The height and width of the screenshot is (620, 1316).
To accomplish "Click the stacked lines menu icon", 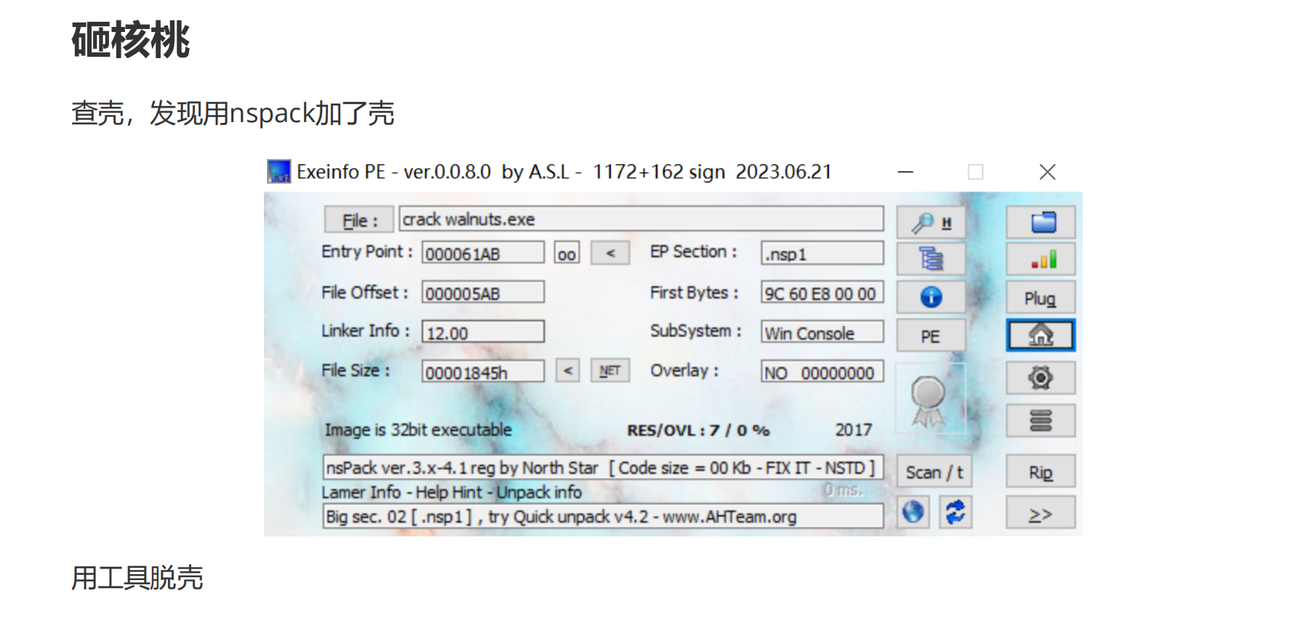I will (x=1040, y=421).
